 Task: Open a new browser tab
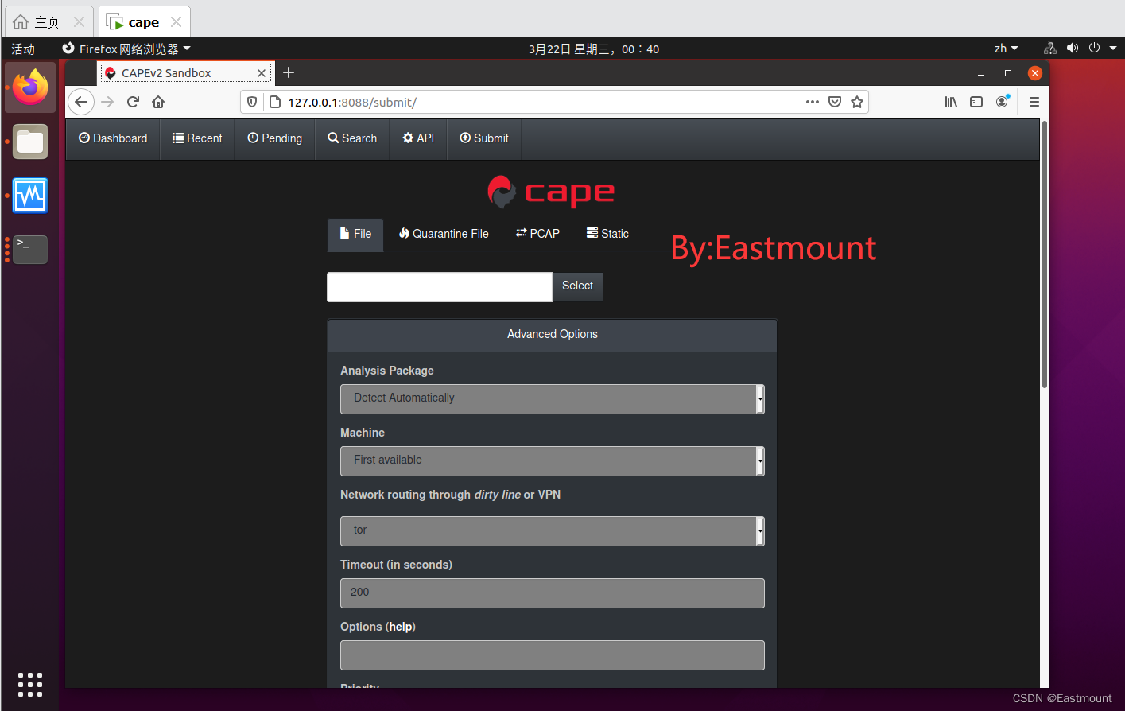click(289, 72)
